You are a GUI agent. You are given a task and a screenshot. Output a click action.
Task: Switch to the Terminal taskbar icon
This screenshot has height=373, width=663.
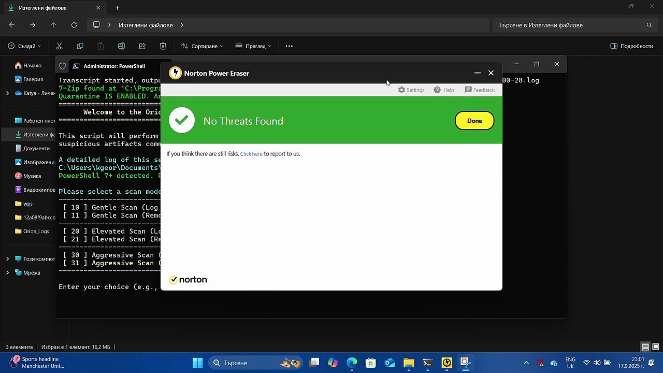[427, 363]
